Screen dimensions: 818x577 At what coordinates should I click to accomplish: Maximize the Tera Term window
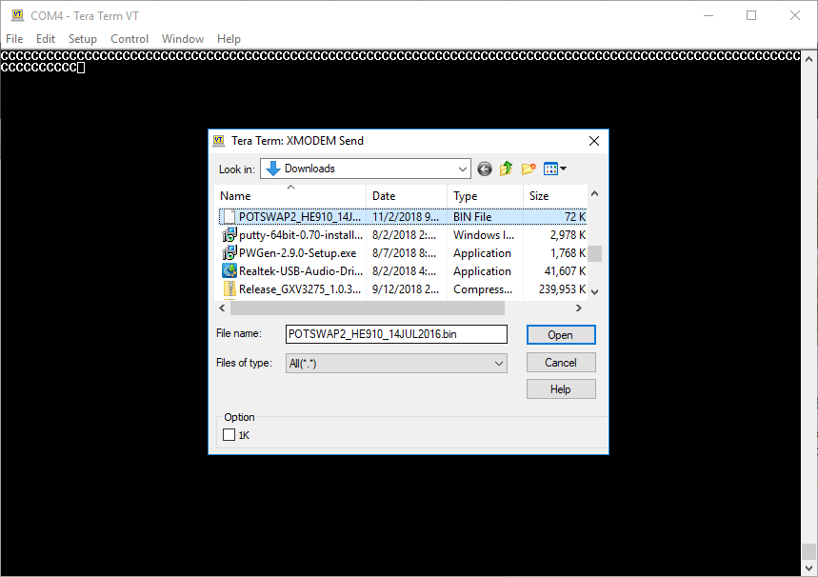pos(751,15)
